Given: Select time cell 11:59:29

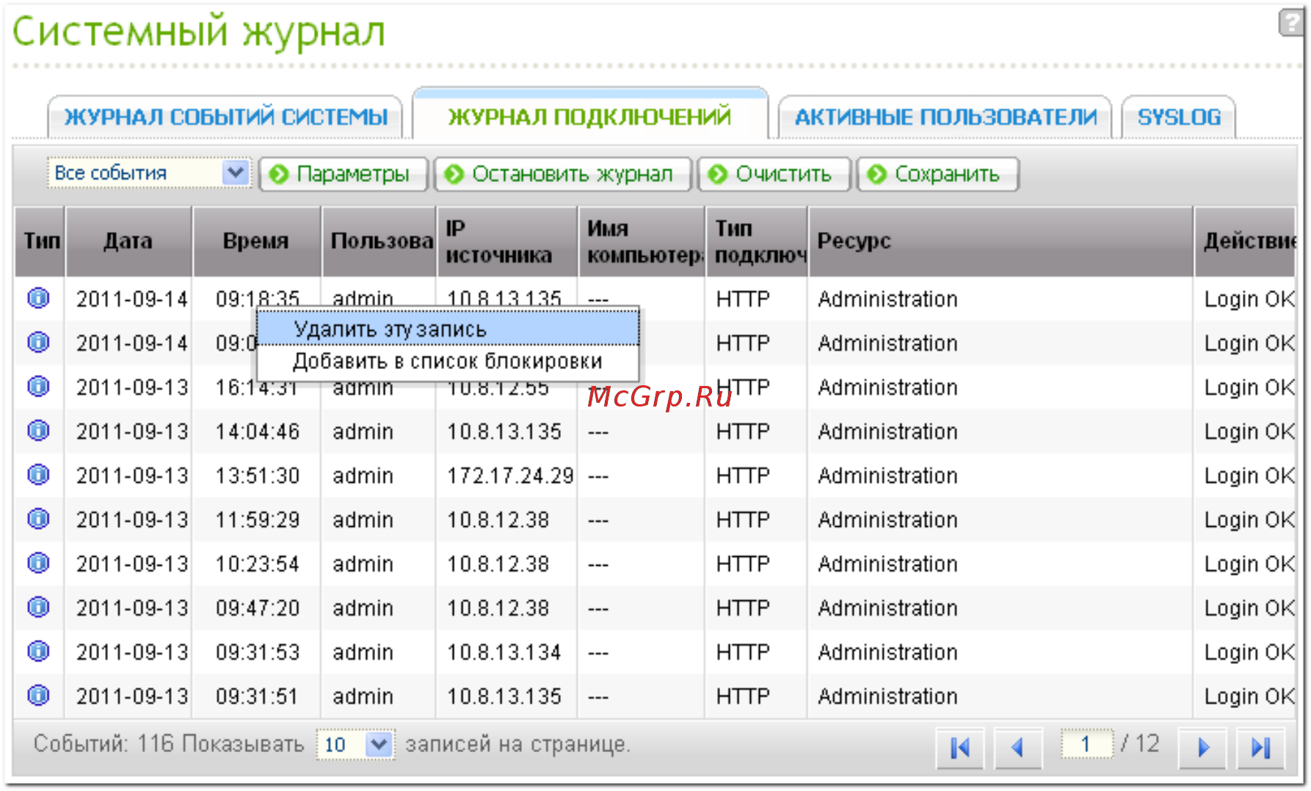Looking at the screenshot, I should click(257, 520).
